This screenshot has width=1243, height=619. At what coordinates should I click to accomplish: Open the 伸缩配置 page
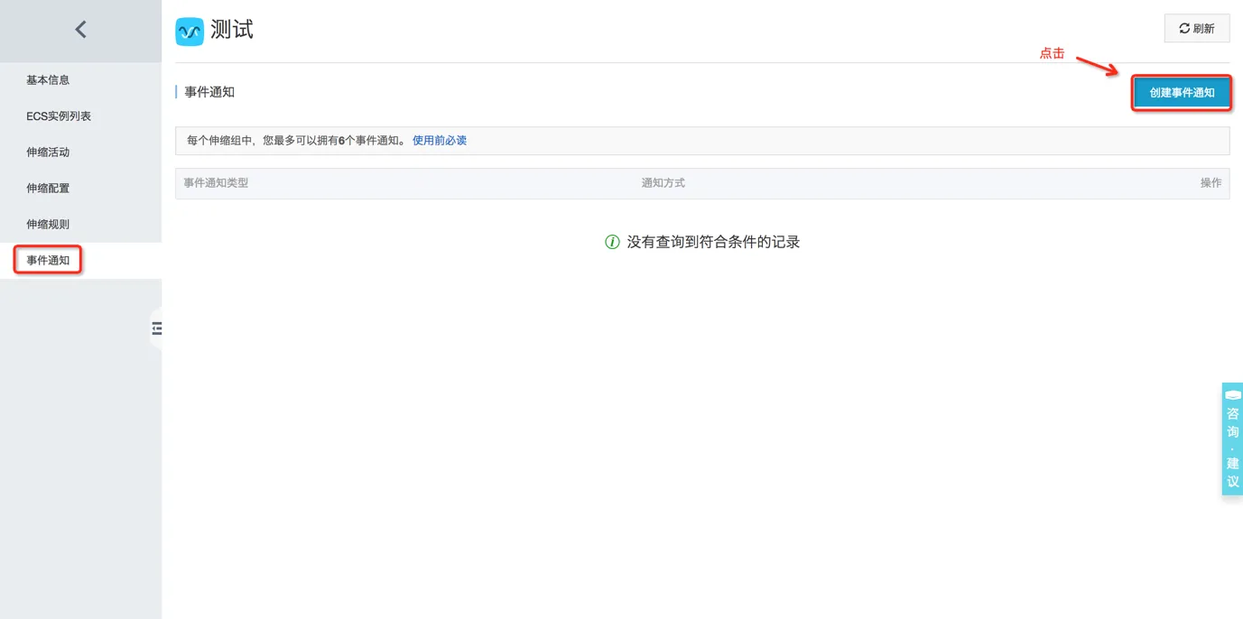46,188
